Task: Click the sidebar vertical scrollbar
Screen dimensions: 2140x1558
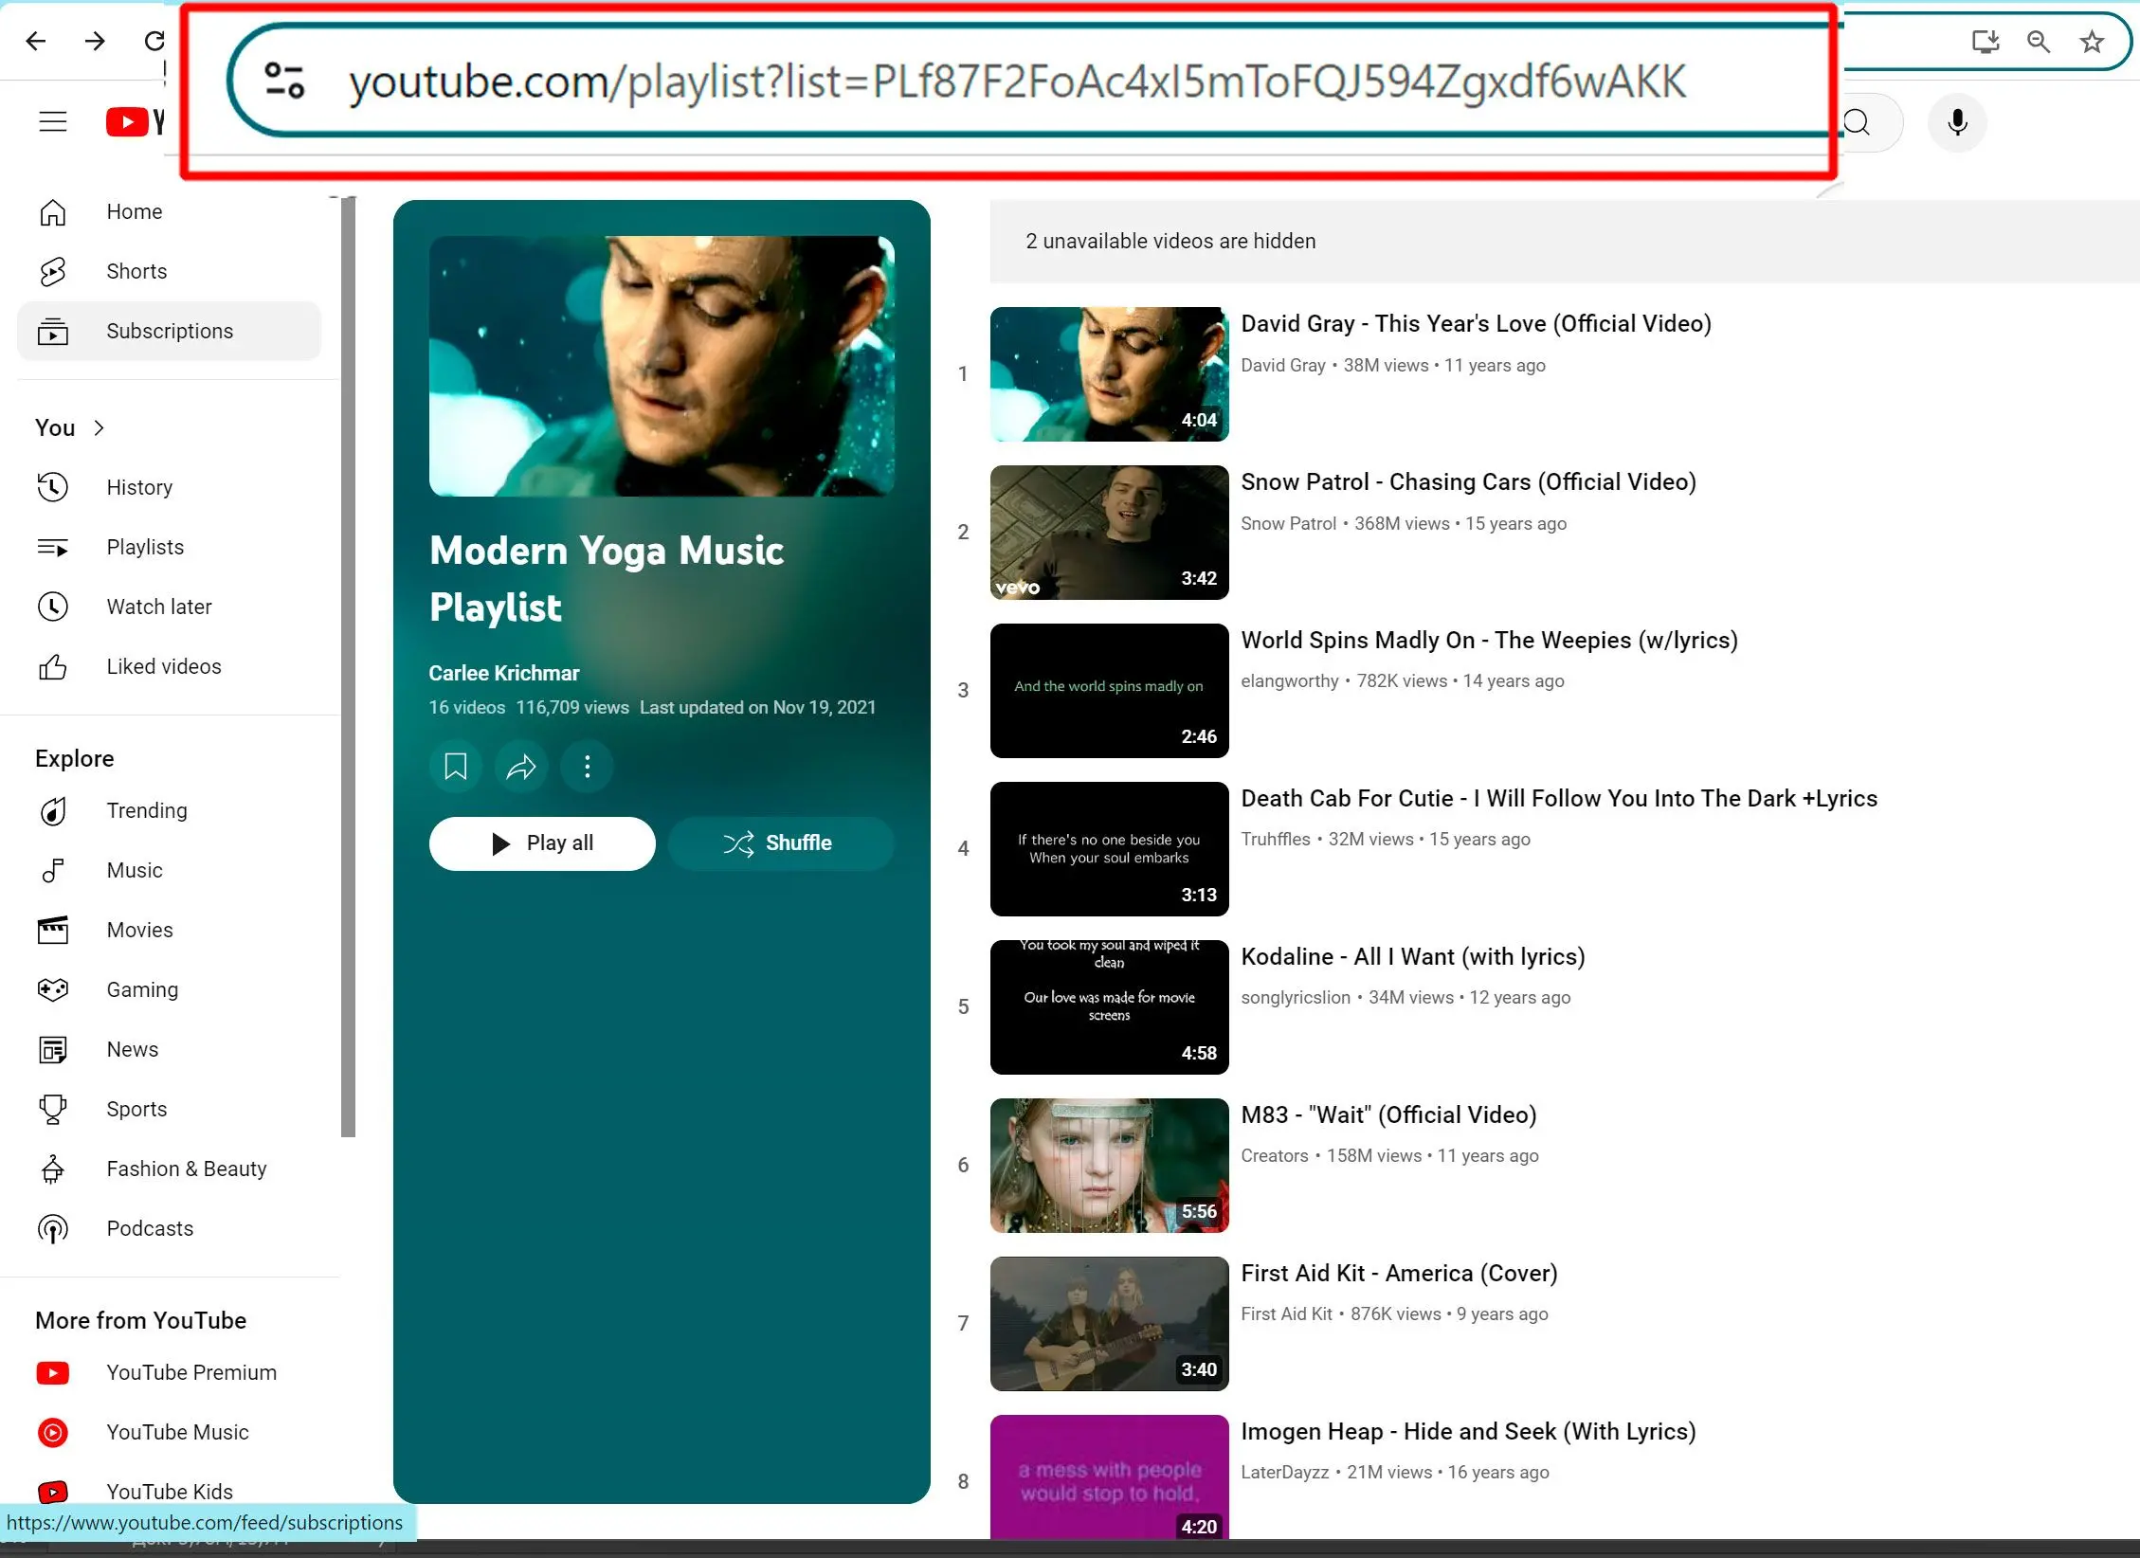Action: point(348,666)
